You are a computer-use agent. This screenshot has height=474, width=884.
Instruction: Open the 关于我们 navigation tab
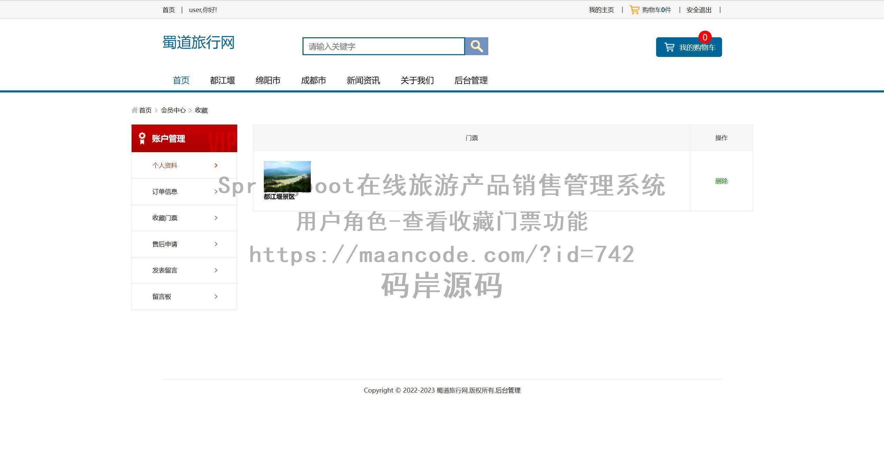(417, 80)
